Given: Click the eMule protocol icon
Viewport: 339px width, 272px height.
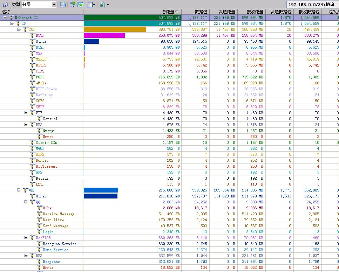Looking at the screenshot, I should click(33, 83).
